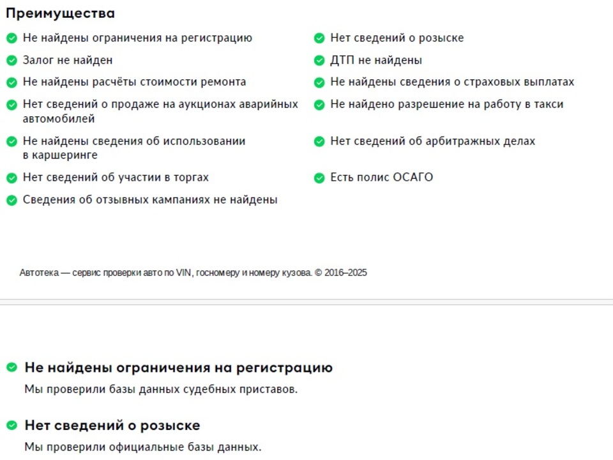Click the bold 'Не найдены ограничения на регистрацию' heading
This screenshot has width=613, height=460.
click(x=179, y=368)
